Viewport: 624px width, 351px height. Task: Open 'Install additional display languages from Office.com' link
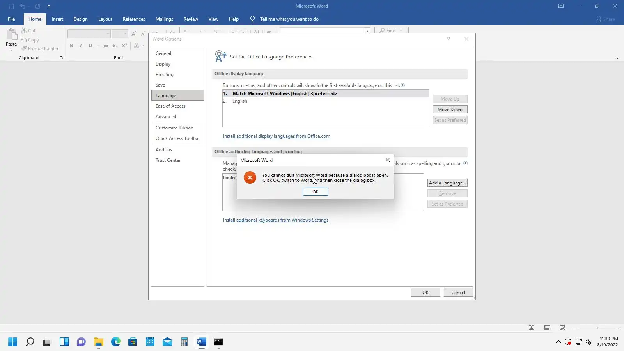pyautogui.click(x=277, y=136)
